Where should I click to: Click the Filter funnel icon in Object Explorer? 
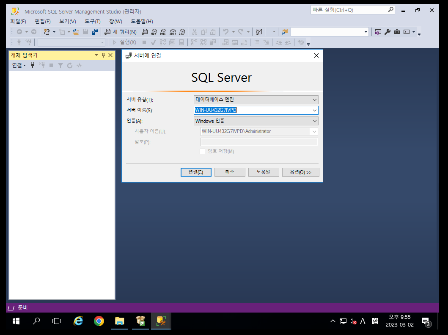pyautogui.click(x=60, y=66)
